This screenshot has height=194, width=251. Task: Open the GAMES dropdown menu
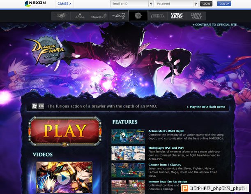(64, 4)
